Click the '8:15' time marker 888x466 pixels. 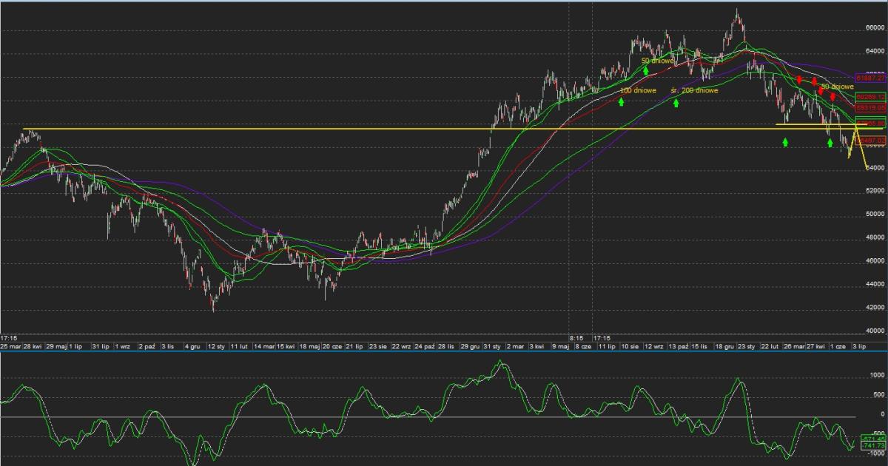576,337
